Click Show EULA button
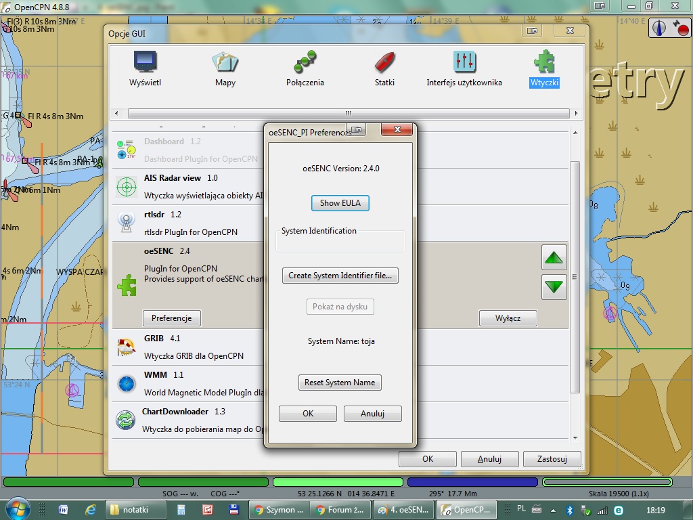Image resolution: width=693 pixels, height=520 pixels. [340, 203]
